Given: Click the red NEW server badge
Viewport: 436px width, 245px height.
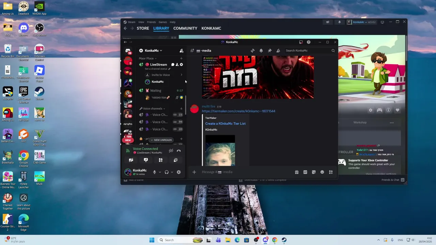Looking at the screenshot, I should tap(128, 140).
